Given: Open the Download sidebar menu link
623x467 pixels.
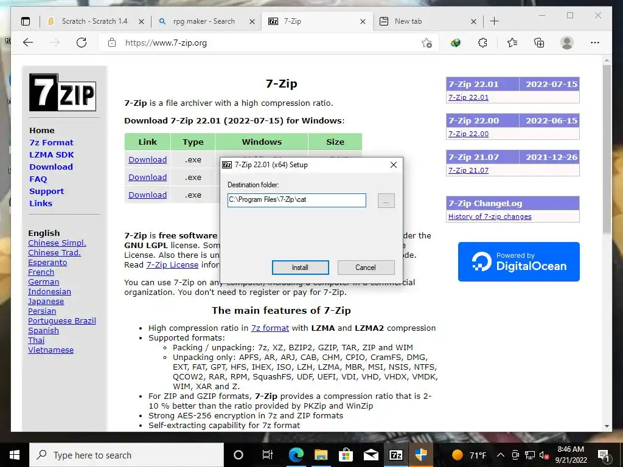Looking at the screenshot, I should point(51,167).
